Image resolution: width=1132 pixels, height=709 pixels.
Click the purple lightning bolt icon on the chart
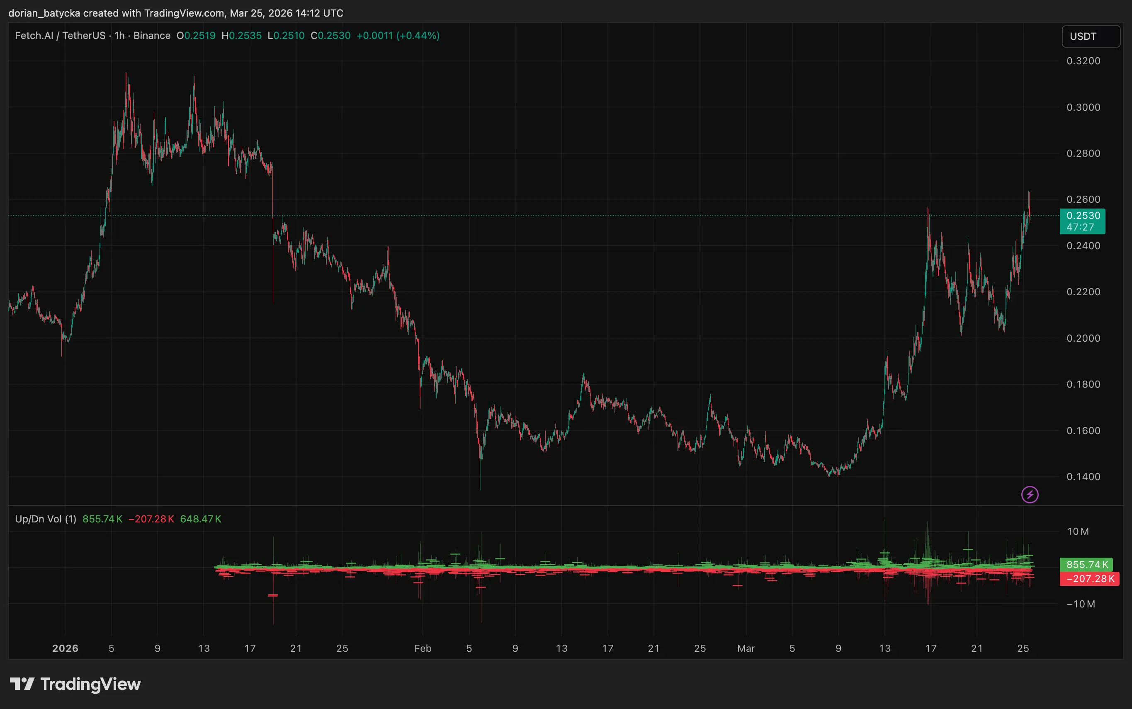pyautogui.click(x=1030, y=494)
